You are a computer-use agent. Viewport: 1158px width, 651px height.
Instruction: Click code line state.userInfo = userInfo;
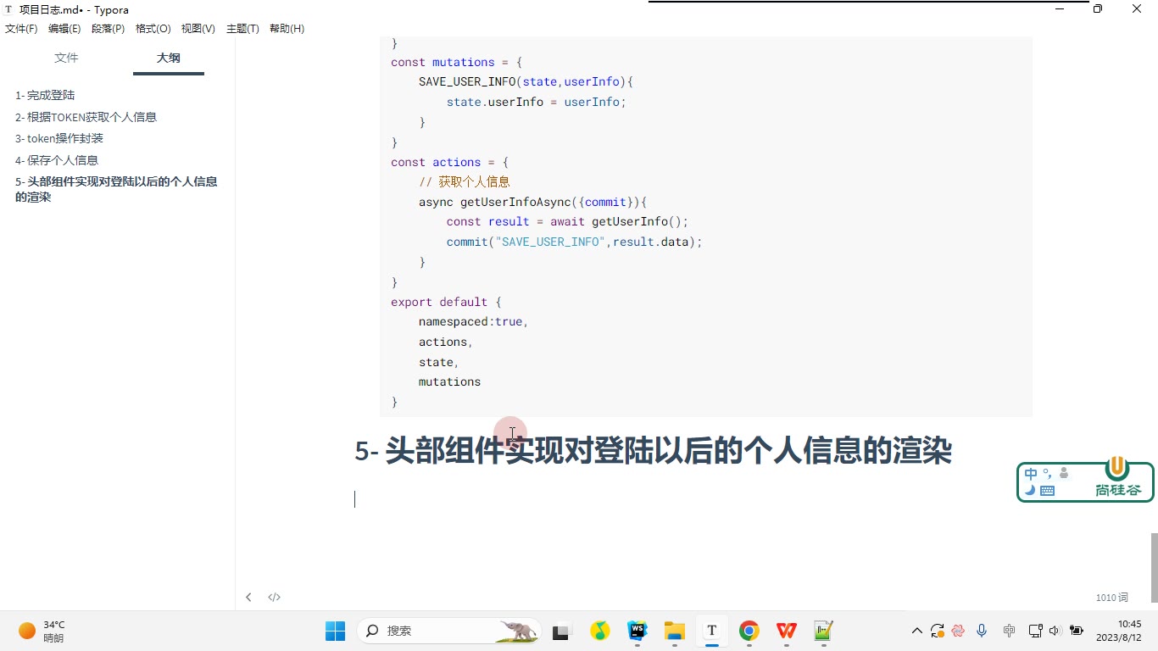pyautogui.click(x=536, y=102)
